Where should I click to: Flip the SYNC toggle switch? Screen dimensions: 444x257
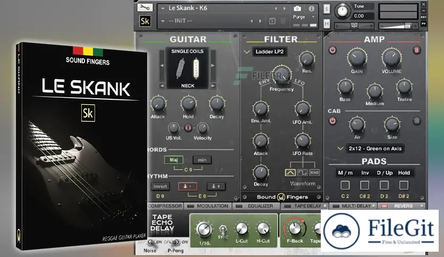pyautogui.click(x=223, y=230)
